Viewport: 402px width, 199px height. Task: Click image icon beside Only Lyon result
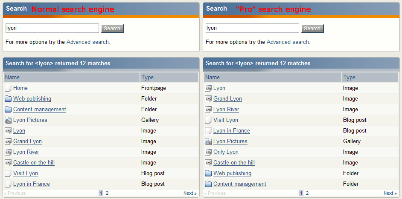click(x=208, y=152)
